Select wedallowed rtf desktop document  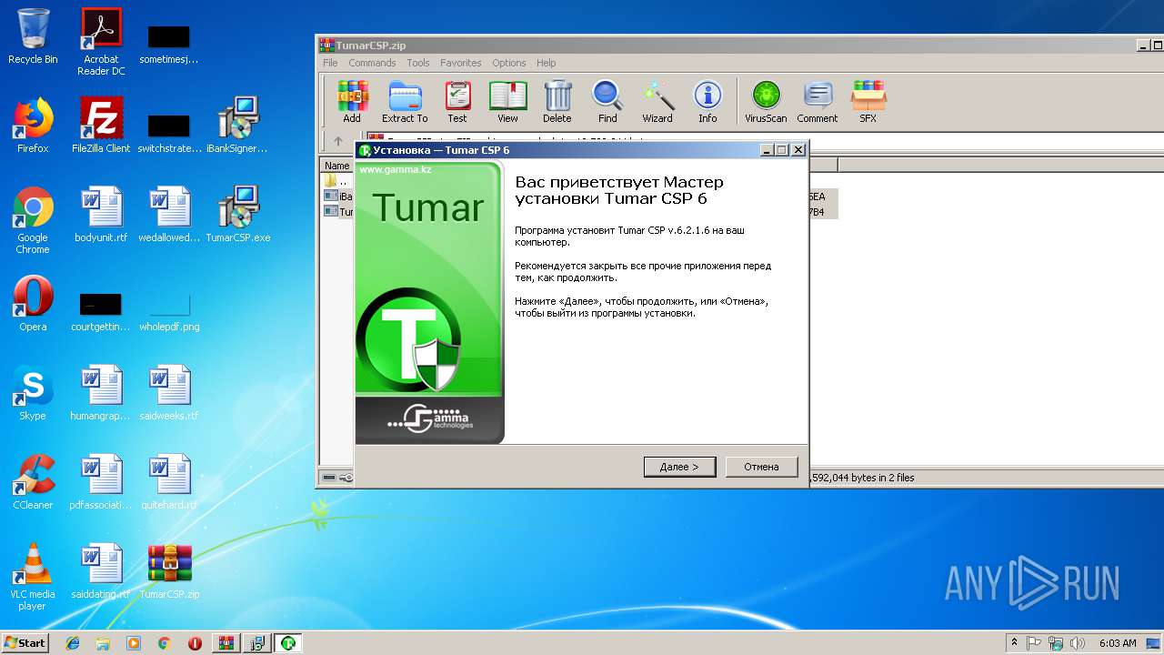tap(169, 215)
